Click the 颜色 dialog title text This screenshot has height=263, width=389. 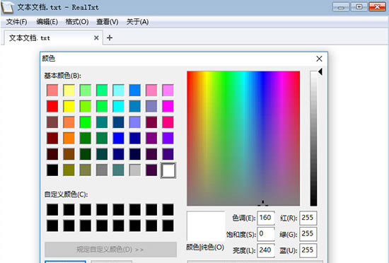click(x=48, y=59)
